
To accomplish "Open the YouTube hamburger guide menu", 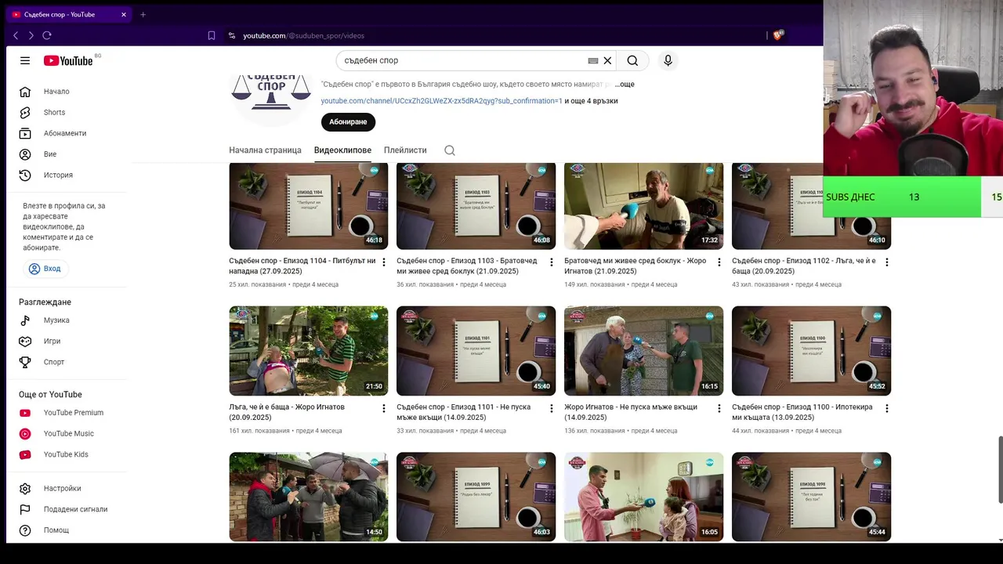I will [25, 60].
